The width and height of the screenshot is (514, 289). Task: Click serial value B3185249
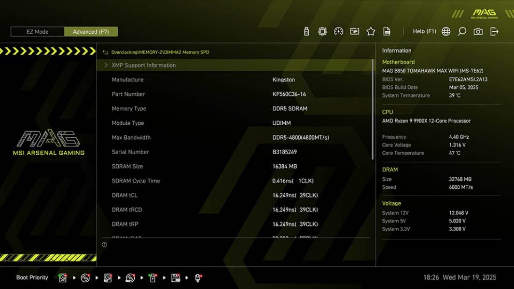pos(284,152)
